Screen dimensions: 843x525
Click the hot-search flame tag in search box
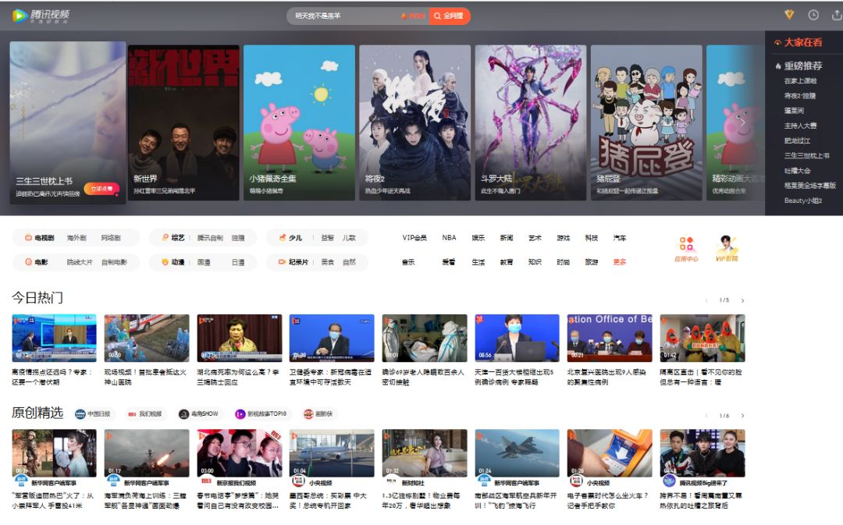pos(413,16)
